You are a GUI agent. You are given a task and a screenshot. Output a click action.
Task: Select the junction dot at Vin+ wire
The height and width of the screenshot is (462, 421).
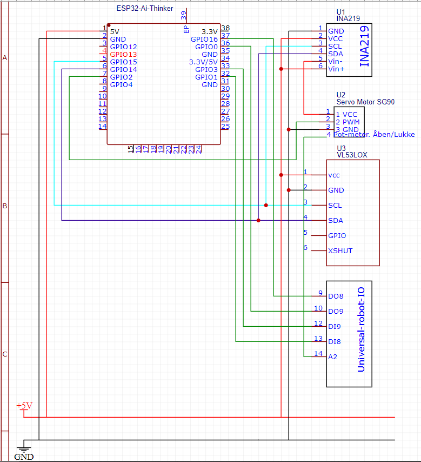[x=281, y=69]
